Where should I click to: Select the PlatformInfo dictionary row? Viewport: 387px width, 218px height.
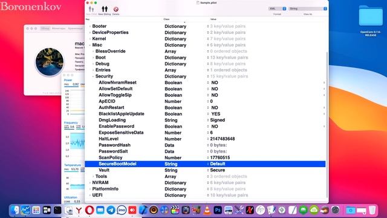point(205,189)
